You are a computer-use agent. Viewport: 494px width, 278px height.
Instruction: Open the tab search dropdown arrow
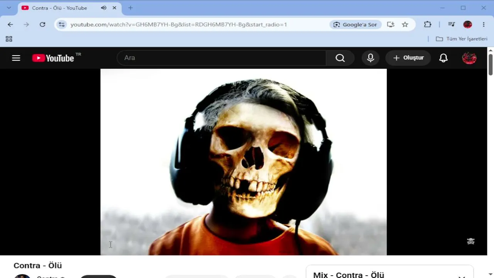[9, 8]
